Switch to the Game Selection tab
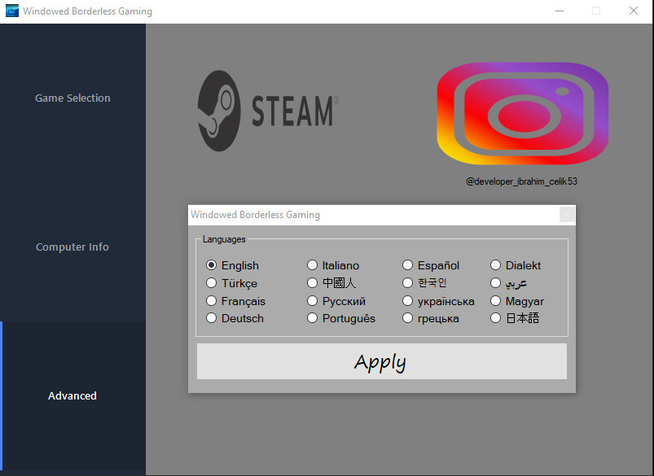The height and width of the screenshot is (476, 654). pyautogui.click(x=72, y=98)
